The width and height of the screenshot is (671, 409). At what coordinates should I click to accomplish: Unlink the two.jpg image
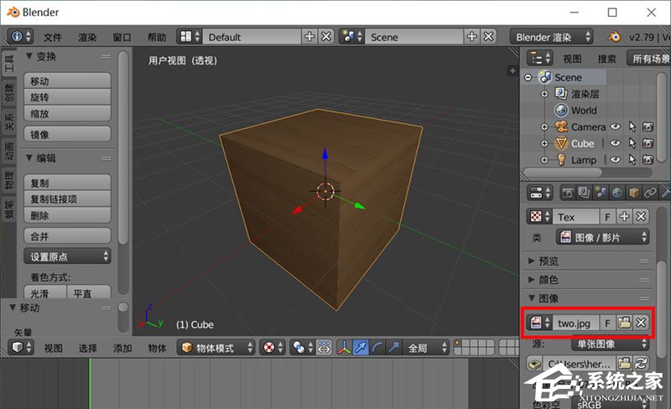[641, 323]
